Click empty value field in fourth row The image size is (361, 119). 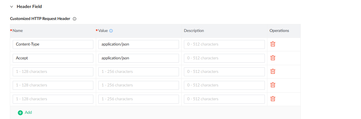pos(138,85)
